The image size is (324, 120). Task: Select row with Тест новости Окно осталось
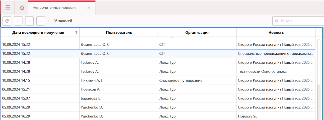tap(262, 72)
